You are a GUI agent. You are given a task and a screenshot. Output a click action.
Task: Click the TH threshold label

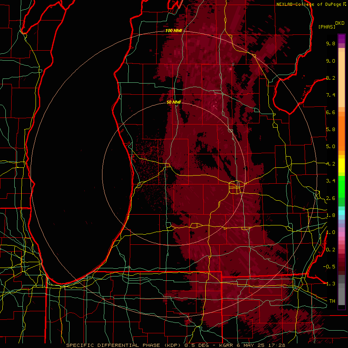pyautogui.click(x=332, y=301)
